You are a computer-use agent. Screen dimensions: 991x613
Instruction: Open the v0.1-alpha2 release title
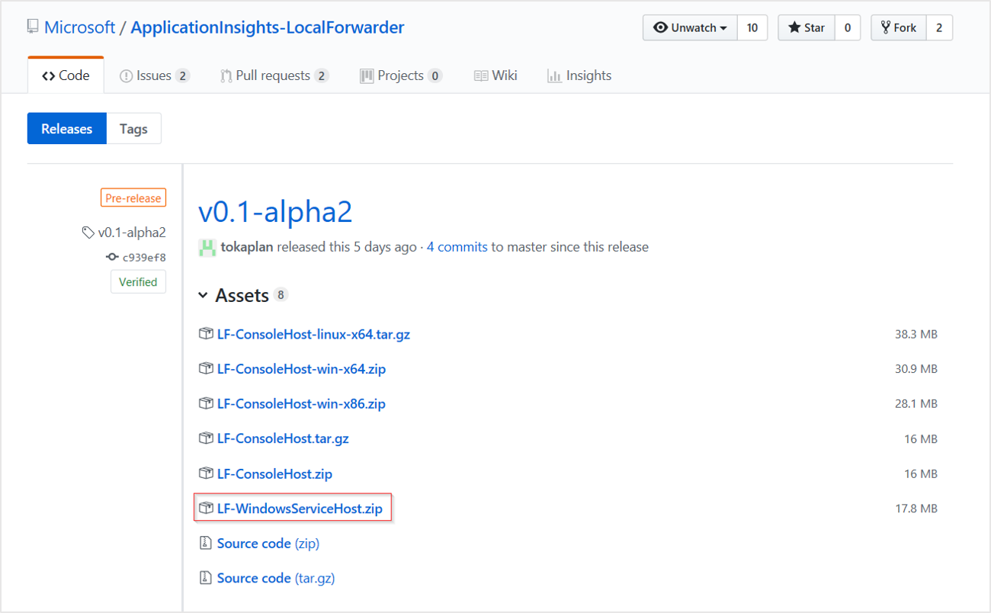click(275, 212)
